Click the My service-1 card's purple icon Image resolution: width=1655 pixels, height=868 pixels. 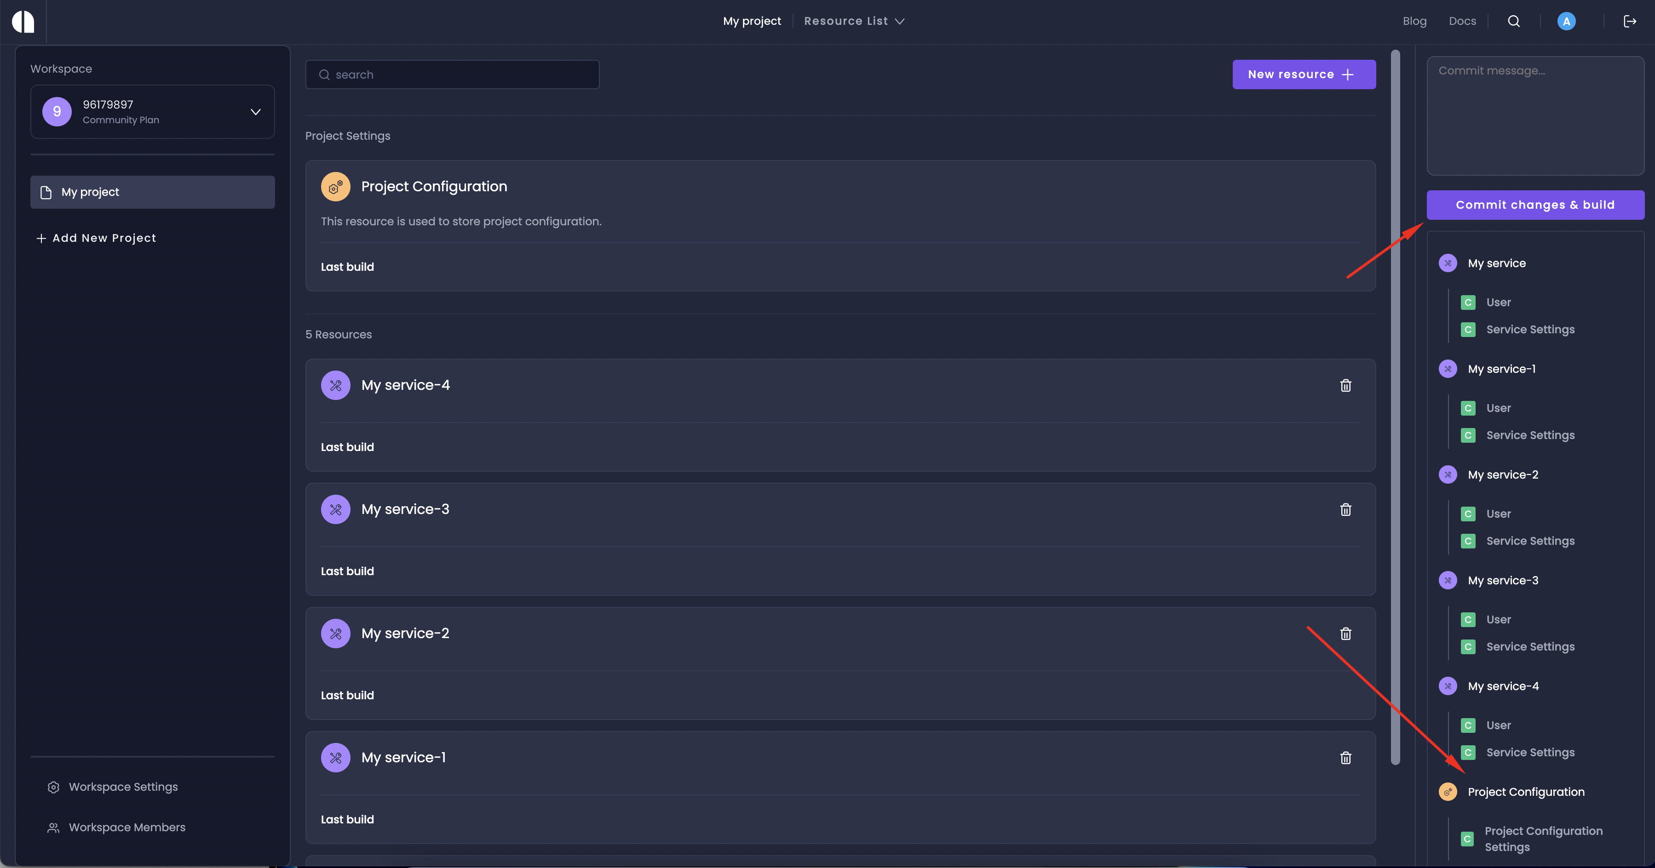coord(335,758)
